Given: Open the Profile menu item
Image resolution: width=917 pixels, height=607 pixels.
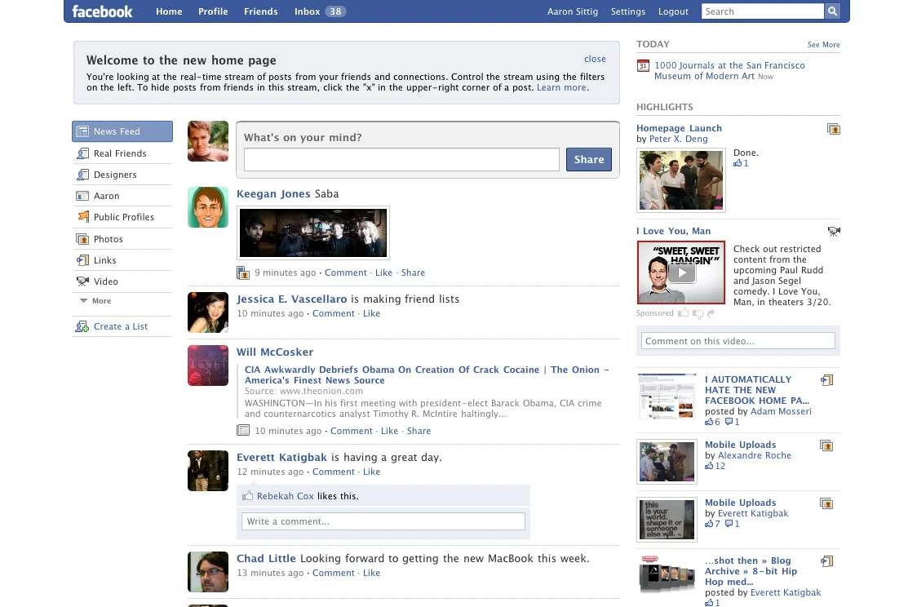Looking at the screenshot, I should coord(213,11).
